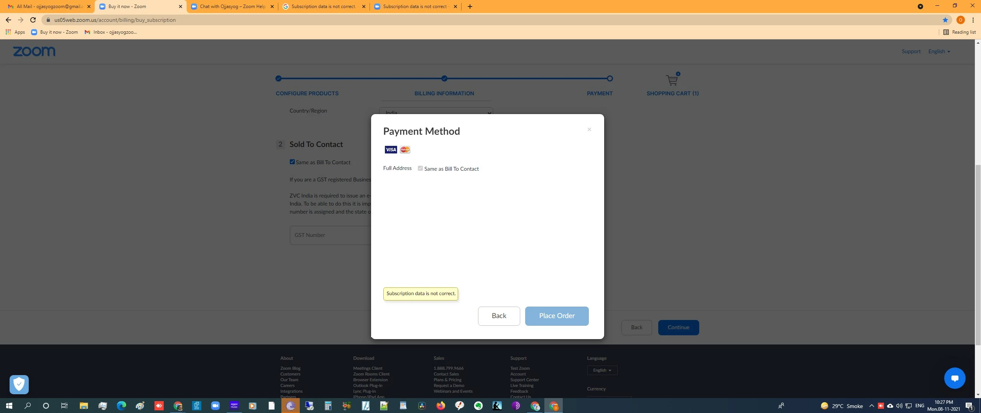
Task: Open Windows Start menu
Action: point(9,406)
